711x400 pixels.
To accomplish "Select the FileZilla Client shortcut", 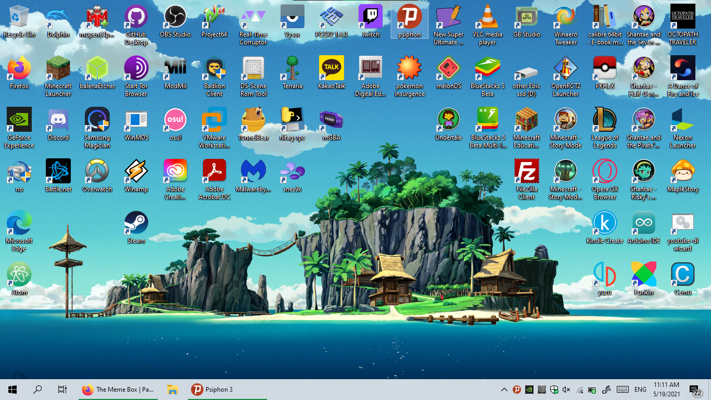I will (x=527, y=180).
